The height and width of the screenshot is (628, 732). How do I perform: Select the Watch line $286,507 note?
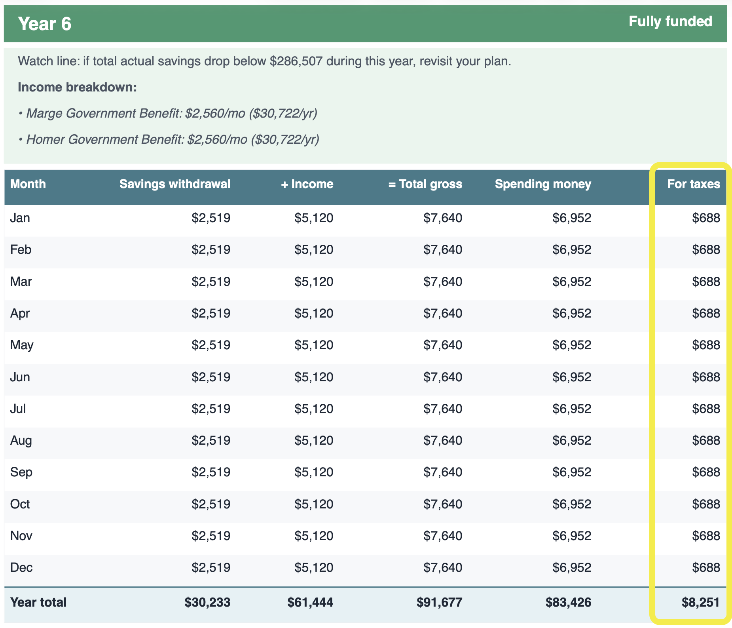264,61
